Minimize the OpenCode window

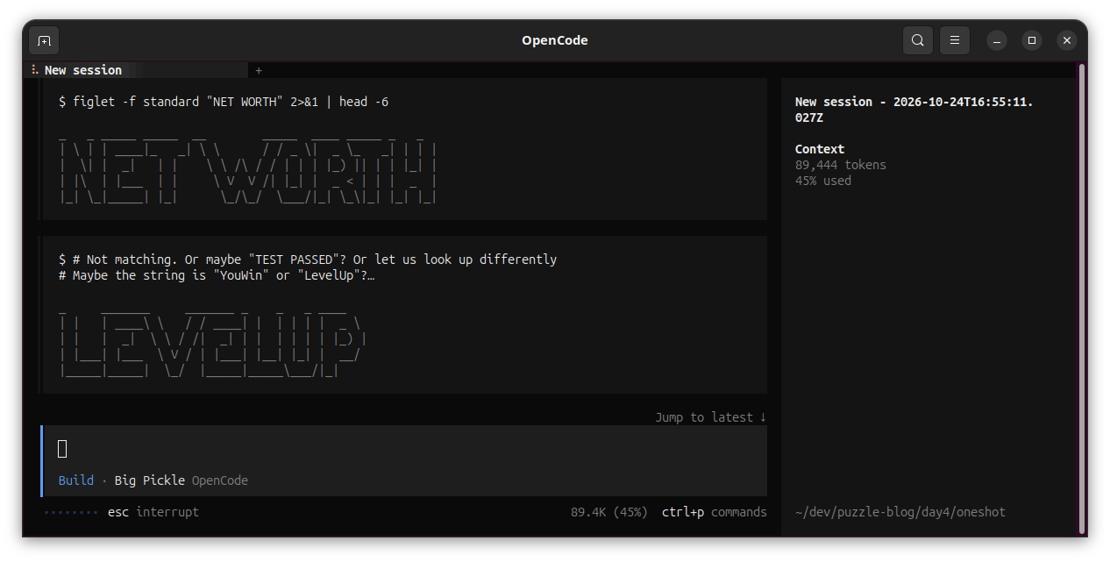tap(997, 40)
